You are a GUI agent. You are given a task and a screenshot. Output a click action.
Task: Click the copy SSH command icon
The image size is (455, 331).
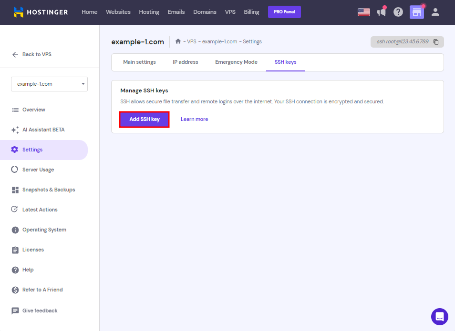click(436, 42)
